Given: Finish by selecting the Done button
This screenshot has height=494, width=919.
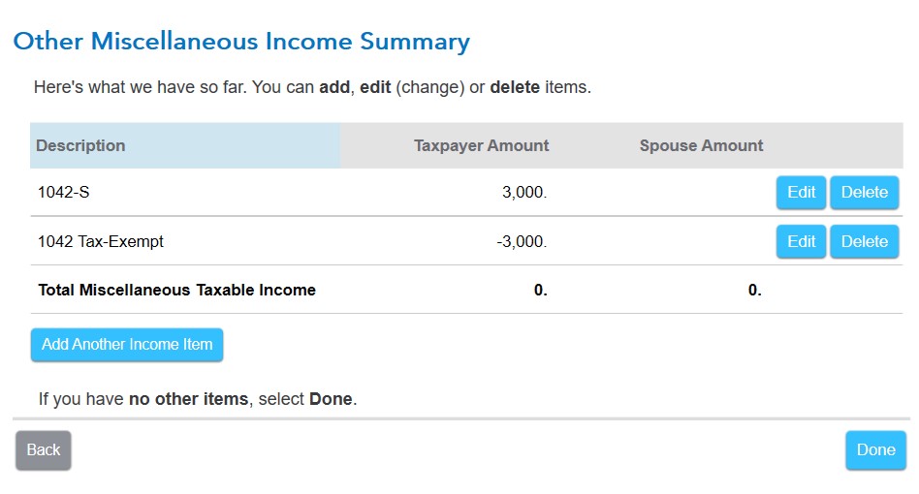Looking at the screenshot, I should click(x=875, y=450).
